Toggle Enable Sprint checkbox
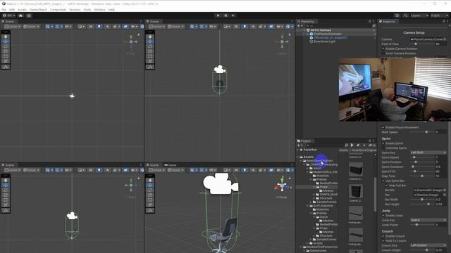Viewport: 451px width, 253px height. point(383,143)
